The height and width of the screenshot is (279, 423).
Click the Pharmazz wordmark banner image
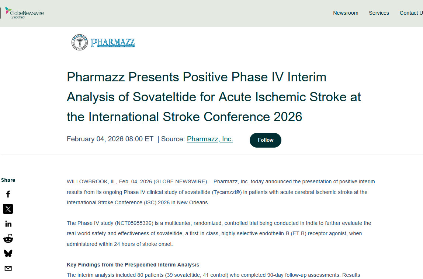112,42
